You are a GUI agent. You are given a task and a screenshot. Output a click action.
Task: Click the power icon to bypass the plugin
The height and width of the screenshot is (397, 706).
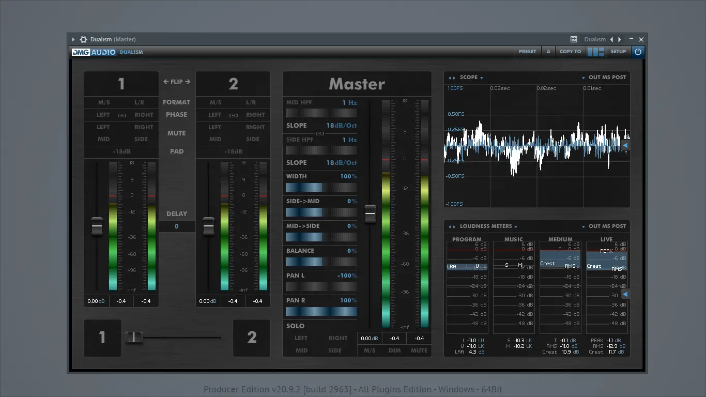point(638,52)
